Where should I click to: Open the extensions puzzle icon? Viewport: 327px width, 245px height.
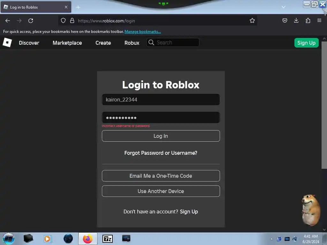(x=308, y=20)
